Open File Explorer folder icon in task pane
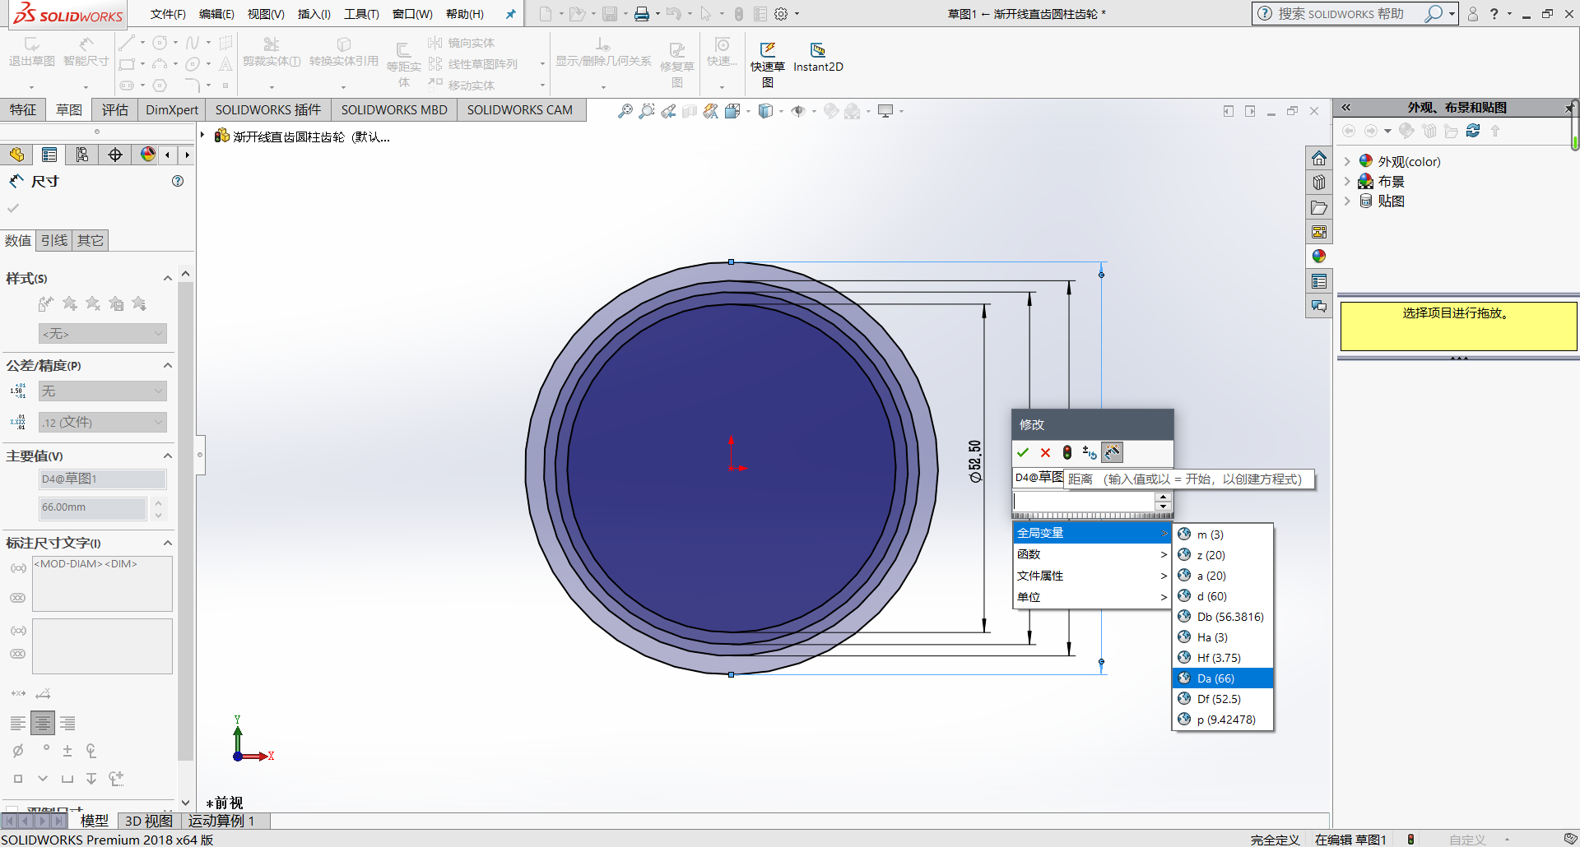The width and height of the screenshot is (1580, 847). tap(1319, 207)
